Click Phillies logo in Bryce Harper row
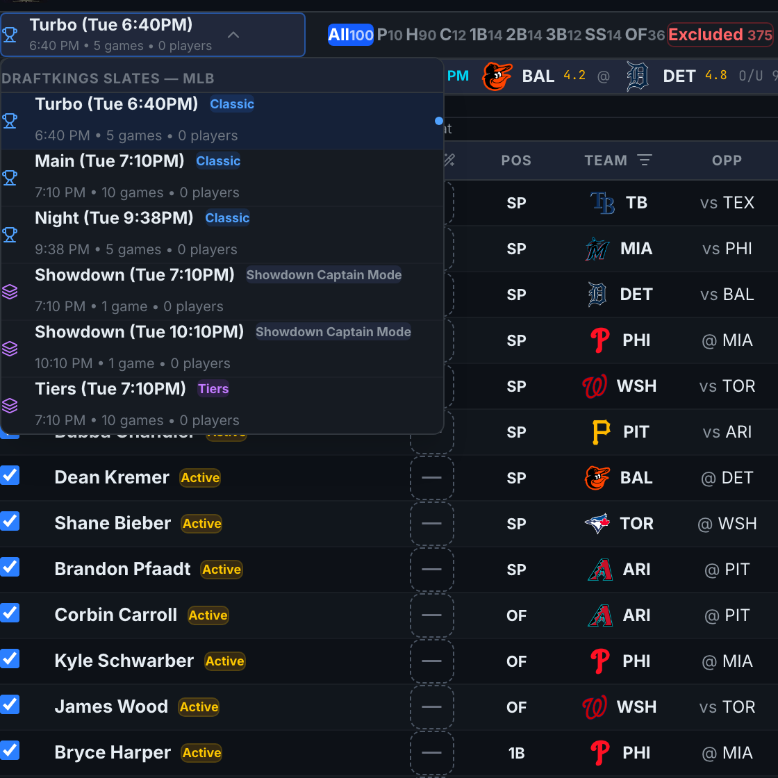Screen dimensions: 778x778 (x=600, y=753)
